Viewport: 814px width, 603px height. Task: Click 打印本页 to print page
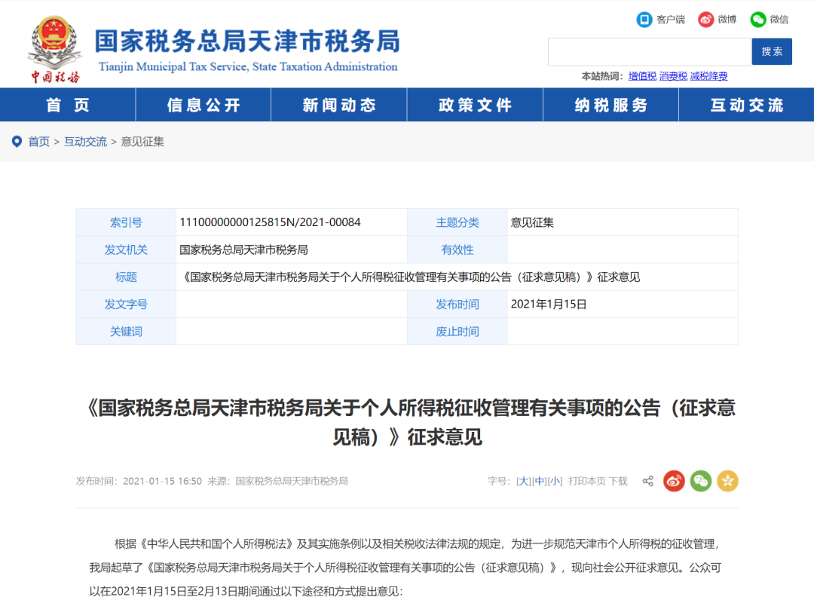[586, 481]
